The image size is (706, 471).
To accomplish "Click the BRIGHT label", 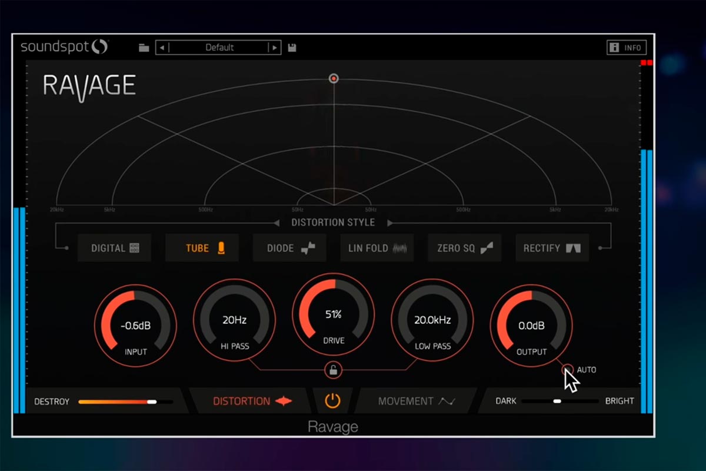I will click(x=620, y=401).
